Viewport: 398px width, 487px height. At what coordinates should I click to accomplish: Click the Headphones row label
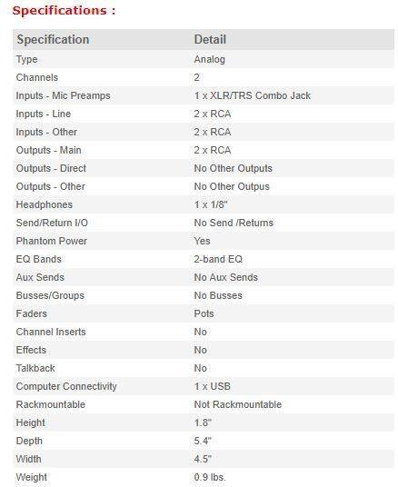click(x=45, y=204)
